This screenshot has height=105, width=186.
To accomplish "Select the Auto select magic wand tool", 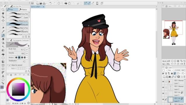I will pyautogui.click(x=3, y=28).
